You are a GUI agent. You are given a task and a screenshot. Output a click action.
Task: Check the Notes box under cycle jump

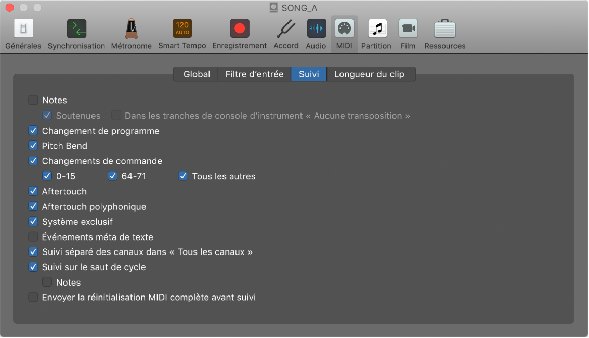click(x=47, y=282)
